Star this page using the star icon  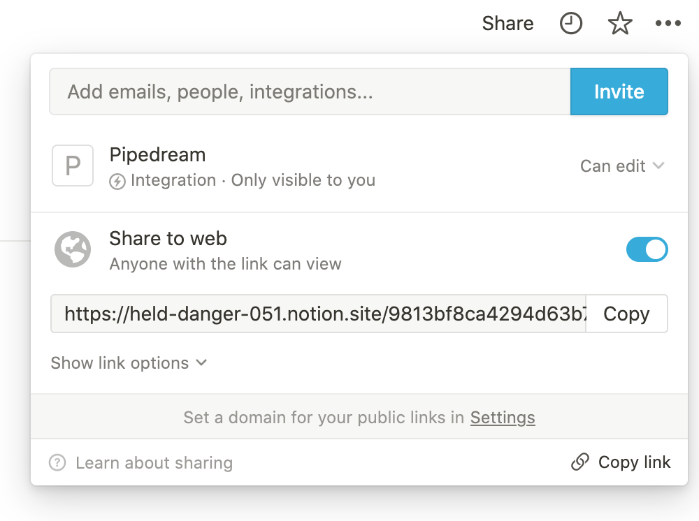tap(619, 22)
